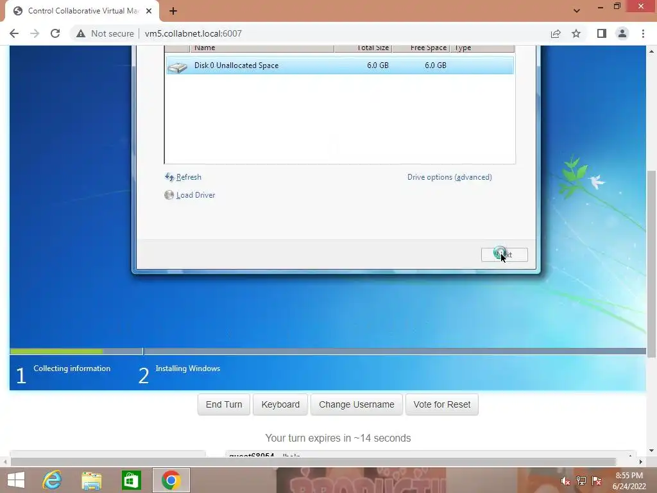Image resolution: width=657 pixels, height=493 pixels.
Task: Click the Installing Windows step label
Action: (188, 368)
